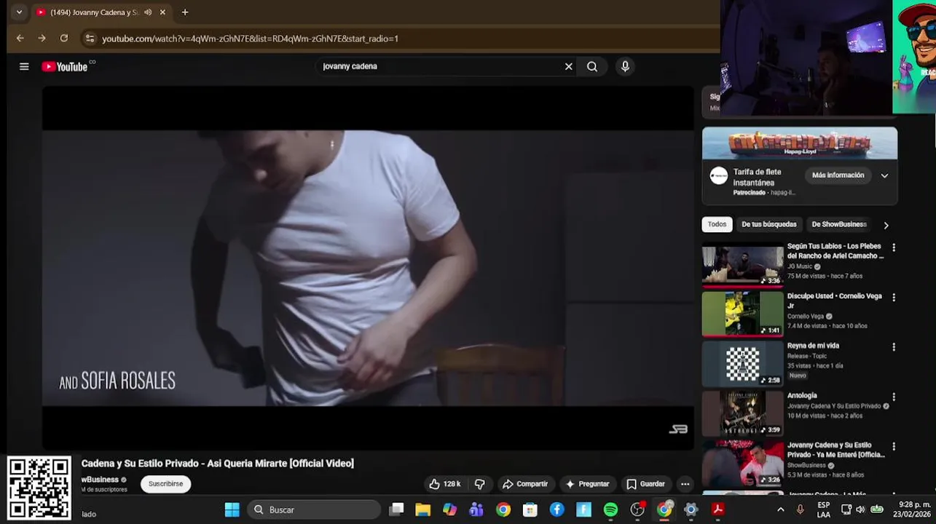Image resolution: width=936 pixels, height=524 pixels.
Task: Click the Guardar button
Action: 645,484
